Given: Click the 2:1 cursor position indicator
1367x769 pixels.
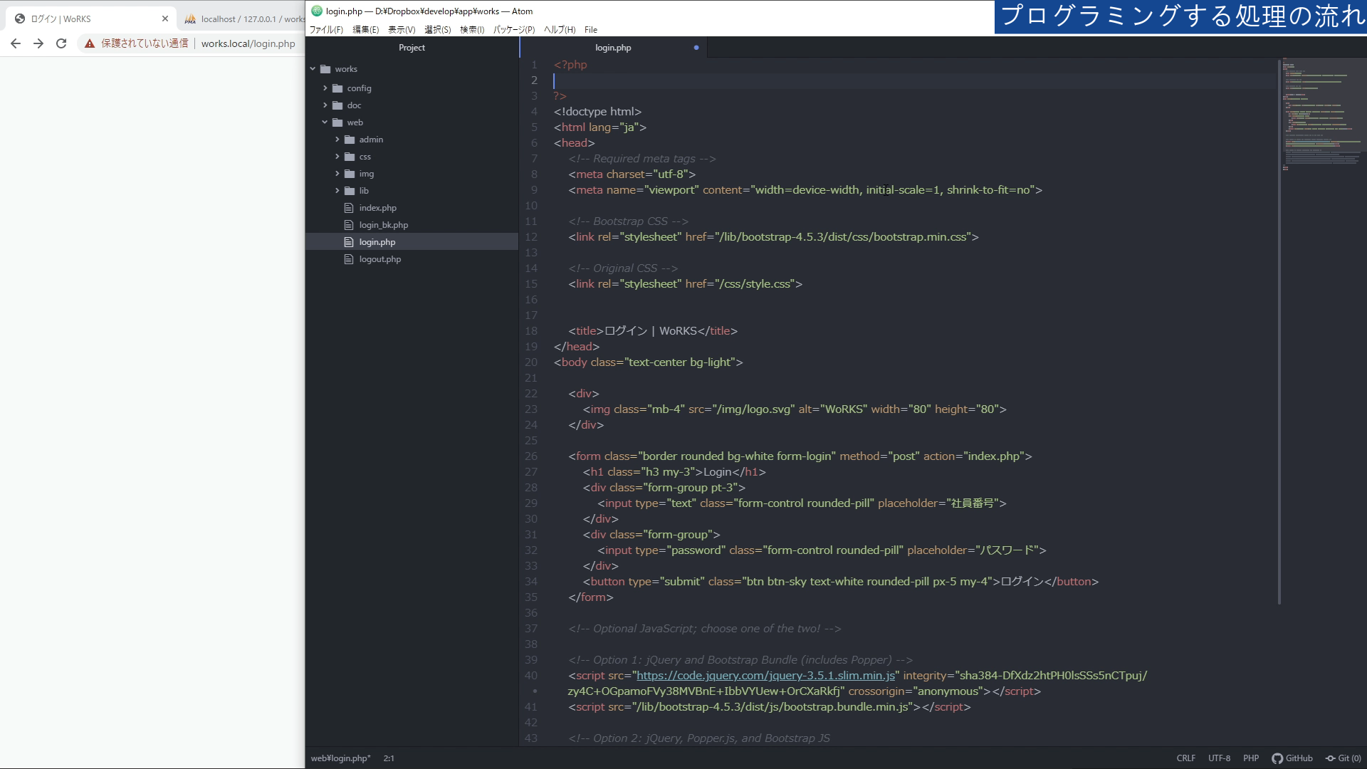Looking at the screenshot, I should click(x=389, y=758).
